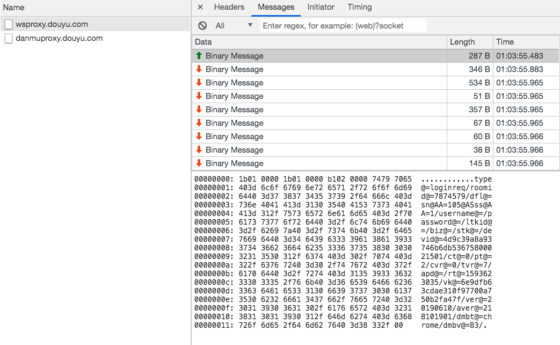
Task: Sort messages by the Length column header
Action: [462, 42]
